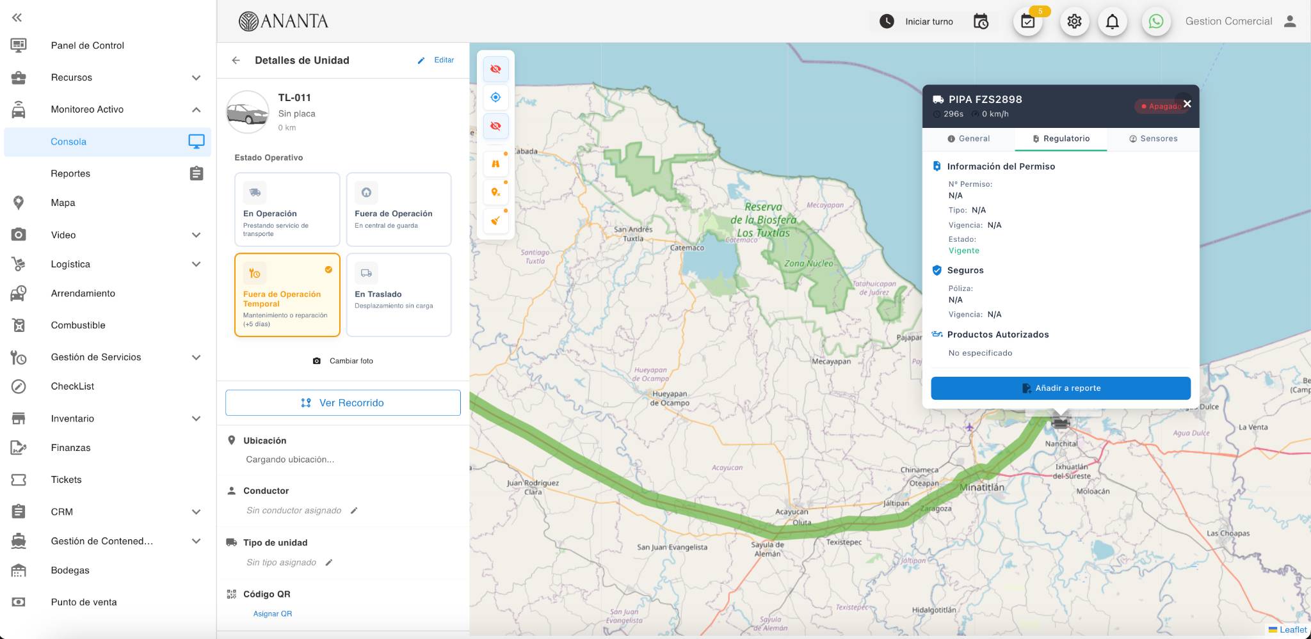Viewport: 1311px width, 639px height.
Task: Close the PIPA FZS2898 popup
Action: pyautogui.click(x=1187, y=104)
